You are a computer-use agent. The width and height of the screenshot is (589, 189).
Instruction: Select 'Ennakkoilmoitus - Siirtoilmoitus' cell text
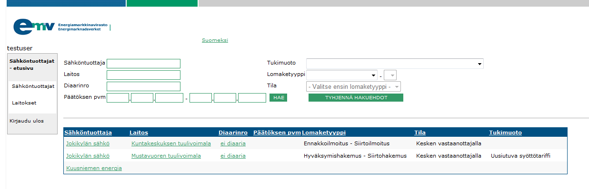pos(347,143)
